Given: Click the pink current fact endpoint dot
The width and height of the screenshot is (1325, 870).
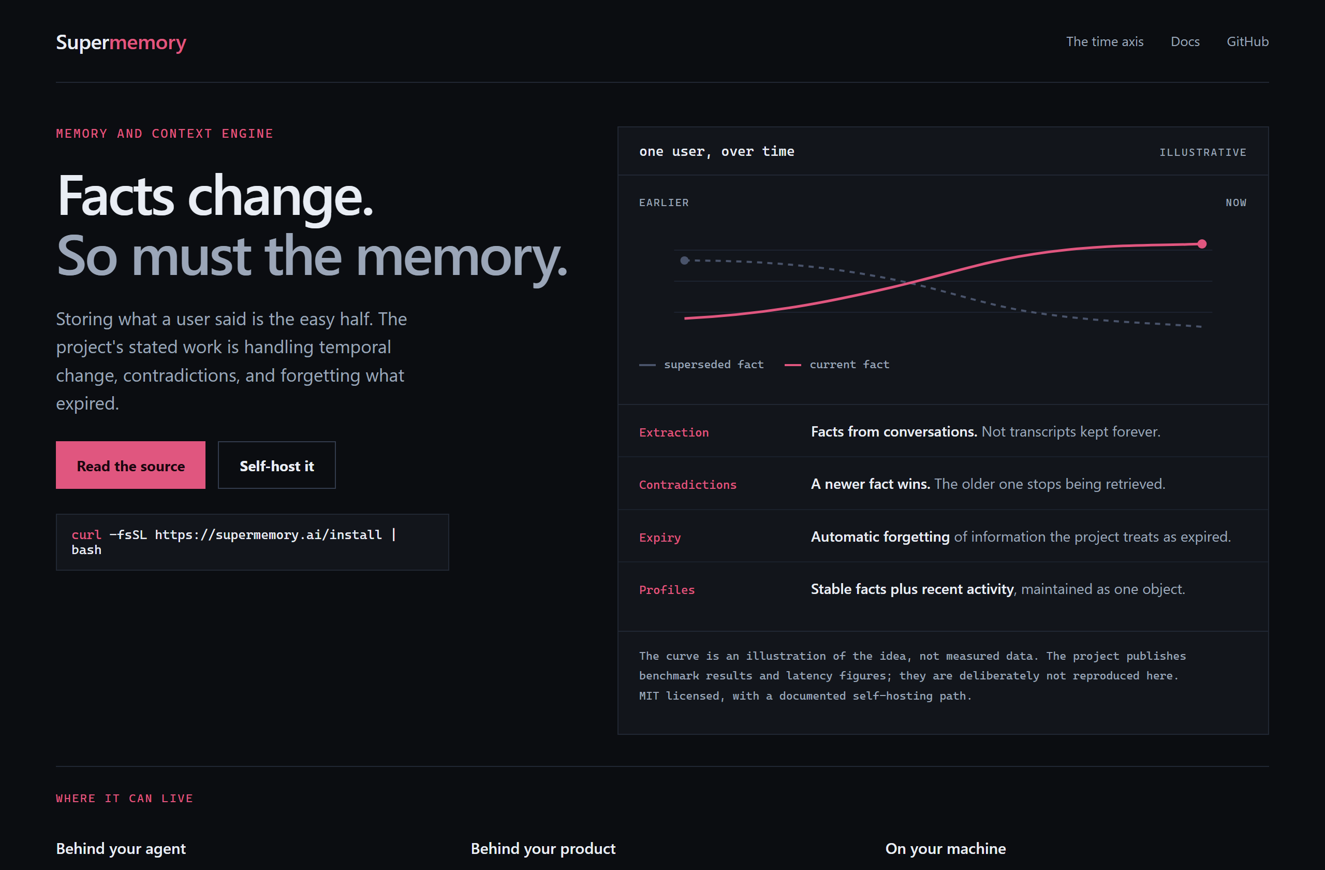Looking at the screenshot, I should tap(1202, 244).
